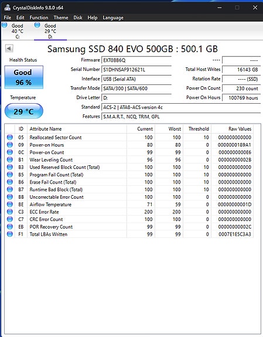Open the Language menu
The image size is (263, 337).
point(113,18)
